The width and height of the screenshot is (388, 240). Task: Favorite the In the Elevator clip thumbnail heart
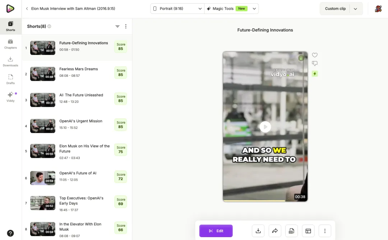(52, 225)
